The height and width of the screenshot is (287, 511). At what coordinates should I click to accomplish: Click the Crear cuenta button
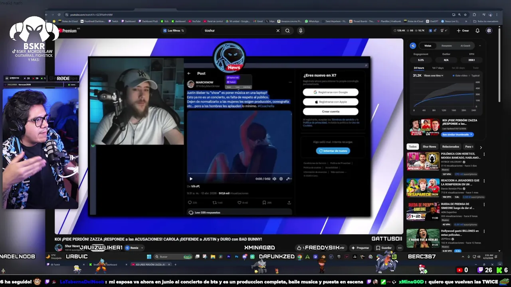tap(331, 112)
